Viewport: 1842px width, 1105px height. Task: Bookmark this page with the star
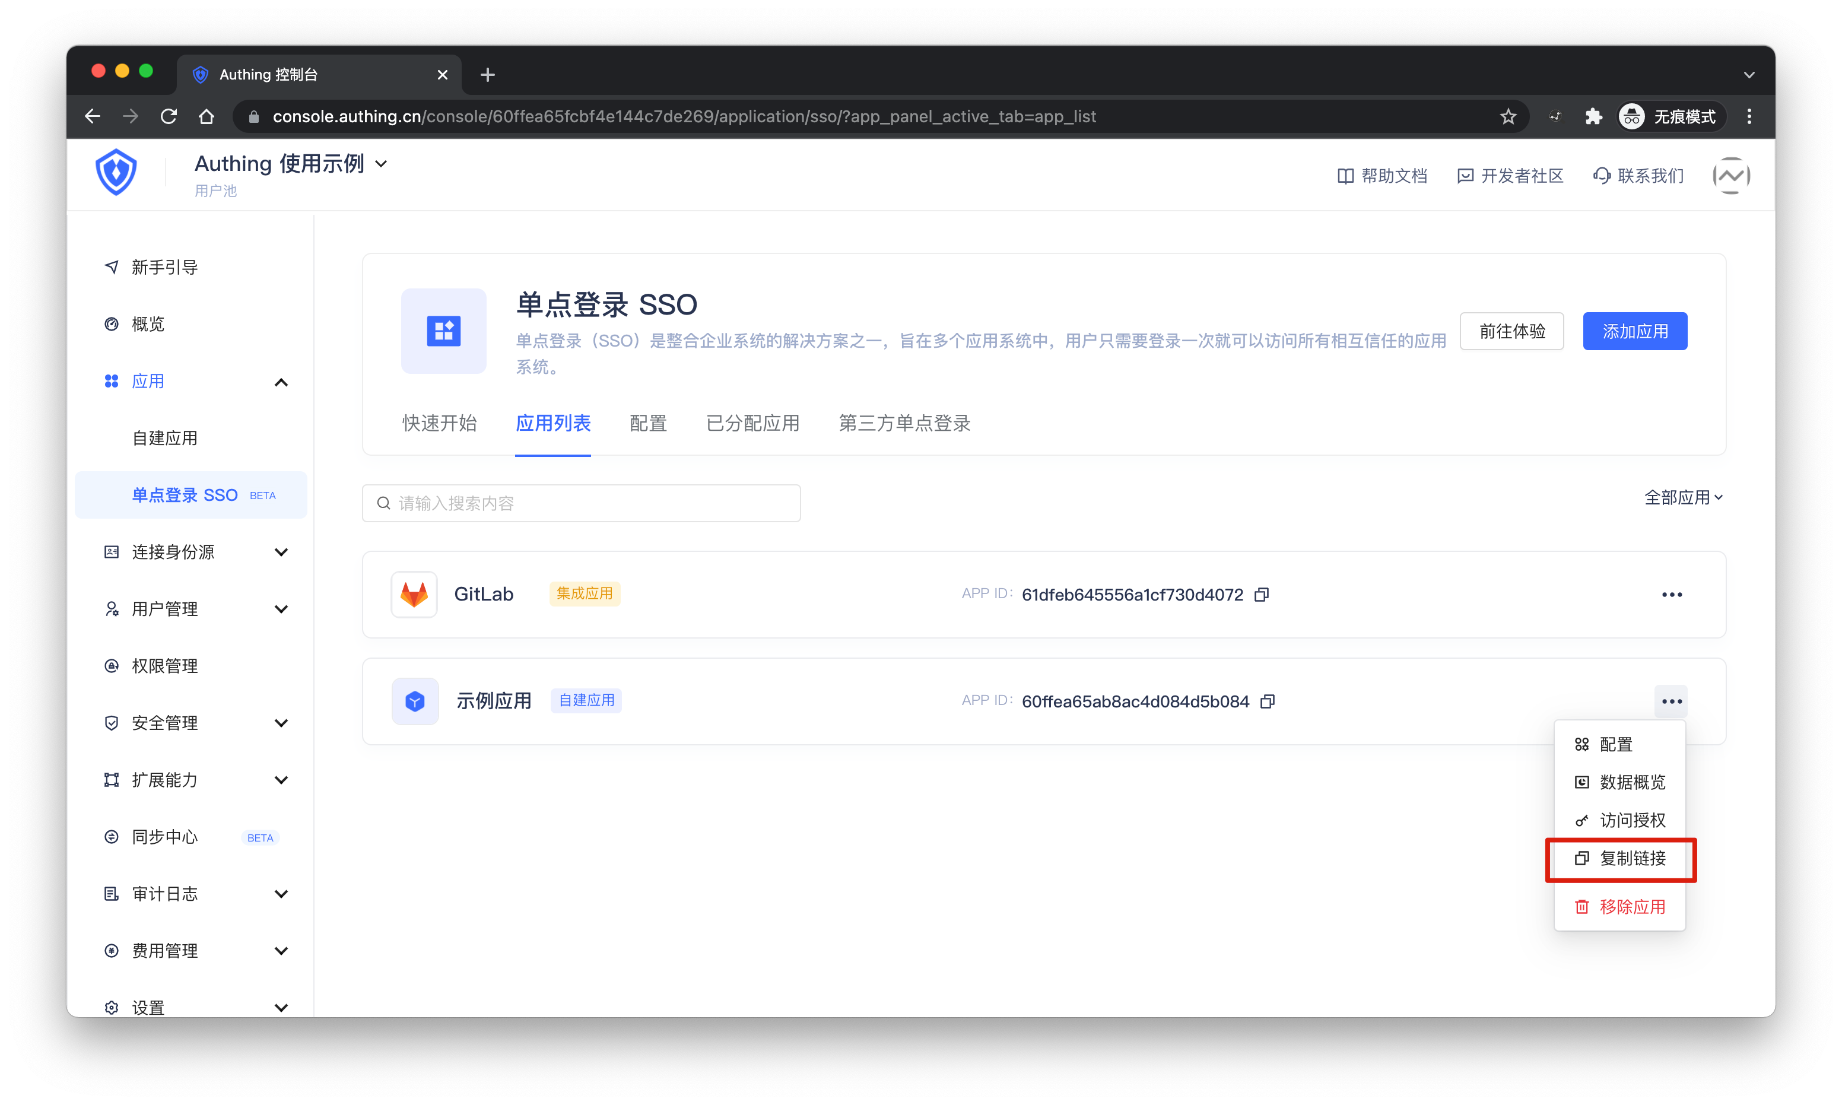click(1508, 116)
